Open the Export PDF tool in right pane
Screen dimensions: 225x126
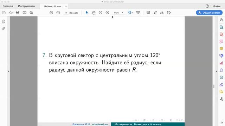221,27
